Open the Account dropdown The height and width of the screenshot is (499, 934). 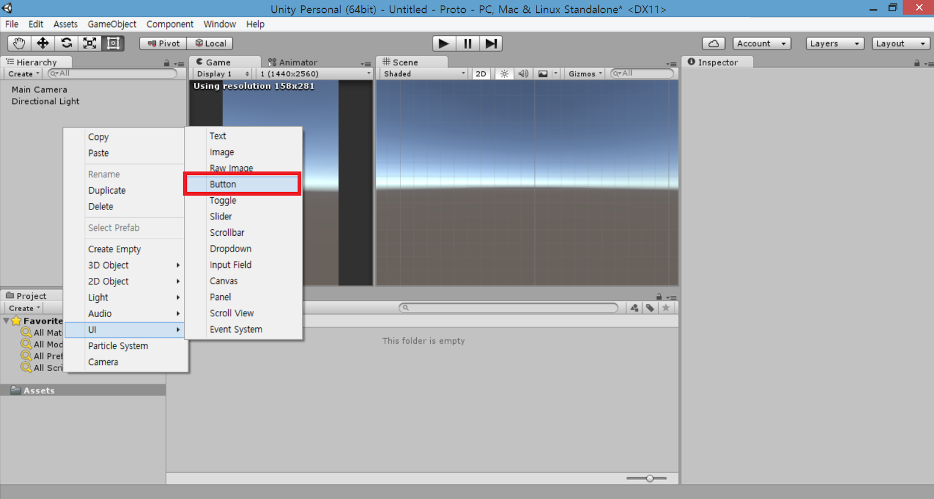coord(762,43)
